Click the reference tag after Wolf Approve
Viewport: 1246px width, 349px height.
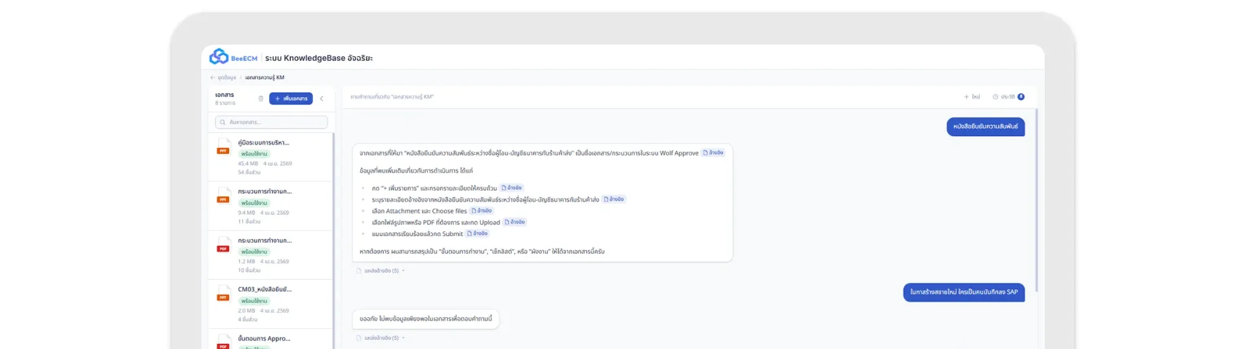click(x=713, y=153)
